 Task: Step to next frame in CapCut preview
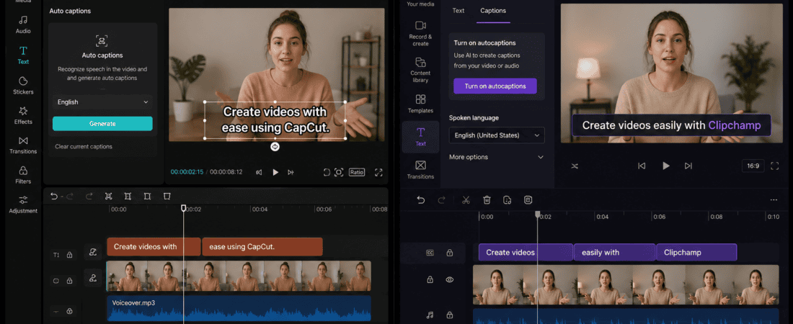tap(291, 172)
